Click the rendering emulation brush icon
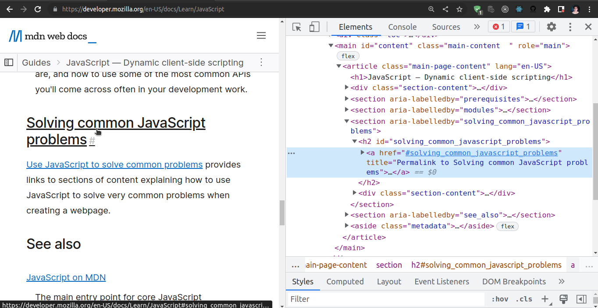The height and width of the screenshot is (308, 598). [x=563, y=299]
